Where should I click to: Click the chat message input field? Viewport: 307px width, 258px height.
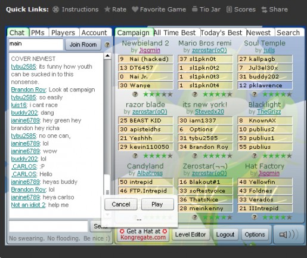(48, 226)
